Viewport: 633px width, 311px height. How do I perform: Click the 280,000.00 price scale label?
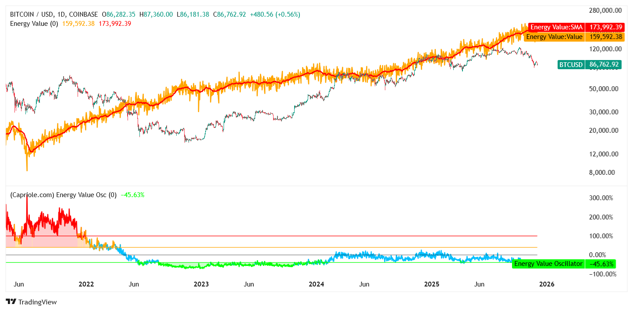(605, 11)
